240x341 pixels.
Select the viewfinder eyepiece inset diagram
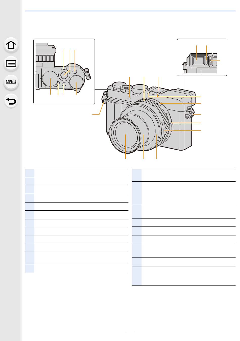(202, 57)
